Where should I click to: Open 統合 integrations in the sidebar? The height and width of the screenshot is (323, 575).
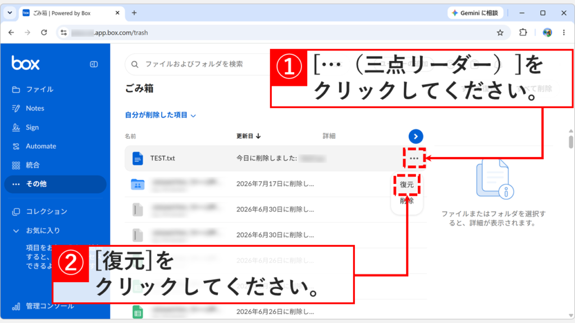pos(26,165)
